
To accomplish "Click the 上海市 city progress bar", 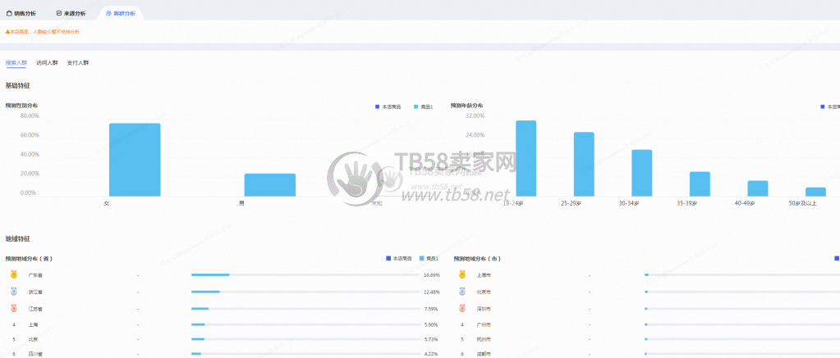I will point(742,275).
